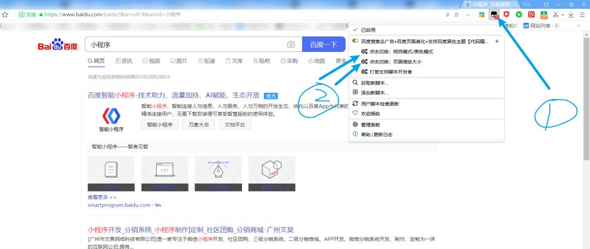Open the 小程序开发_分销系统 result title
The width and height of the screenshot is (590, 249).
coord(191,229)
